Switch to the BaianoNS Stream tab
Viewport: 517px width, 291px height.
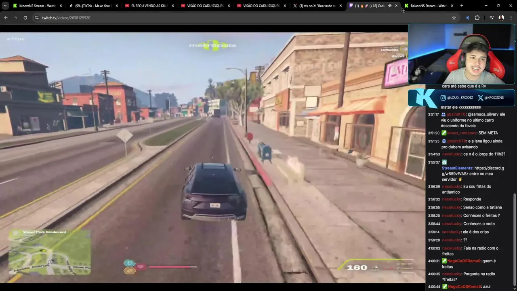point(429,6)
